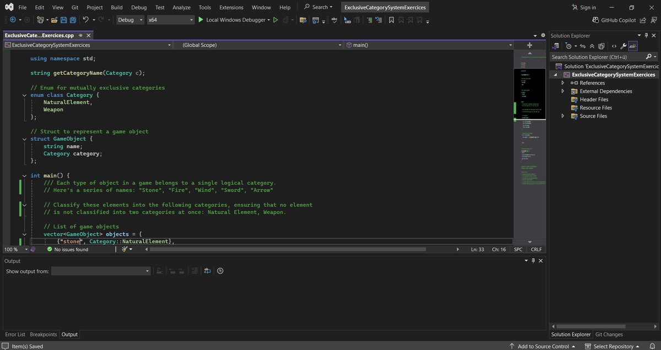Expand the References node

[562, 83]
